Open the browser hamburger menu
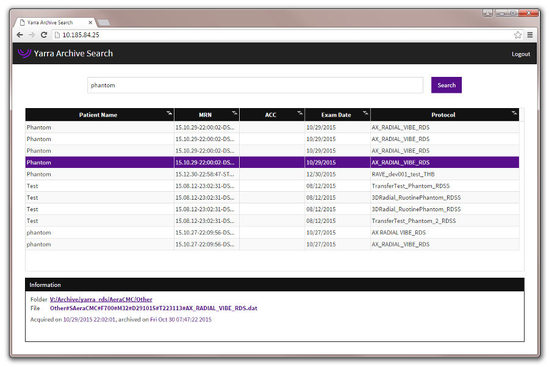549x367 pixels. tap(530, 35)
